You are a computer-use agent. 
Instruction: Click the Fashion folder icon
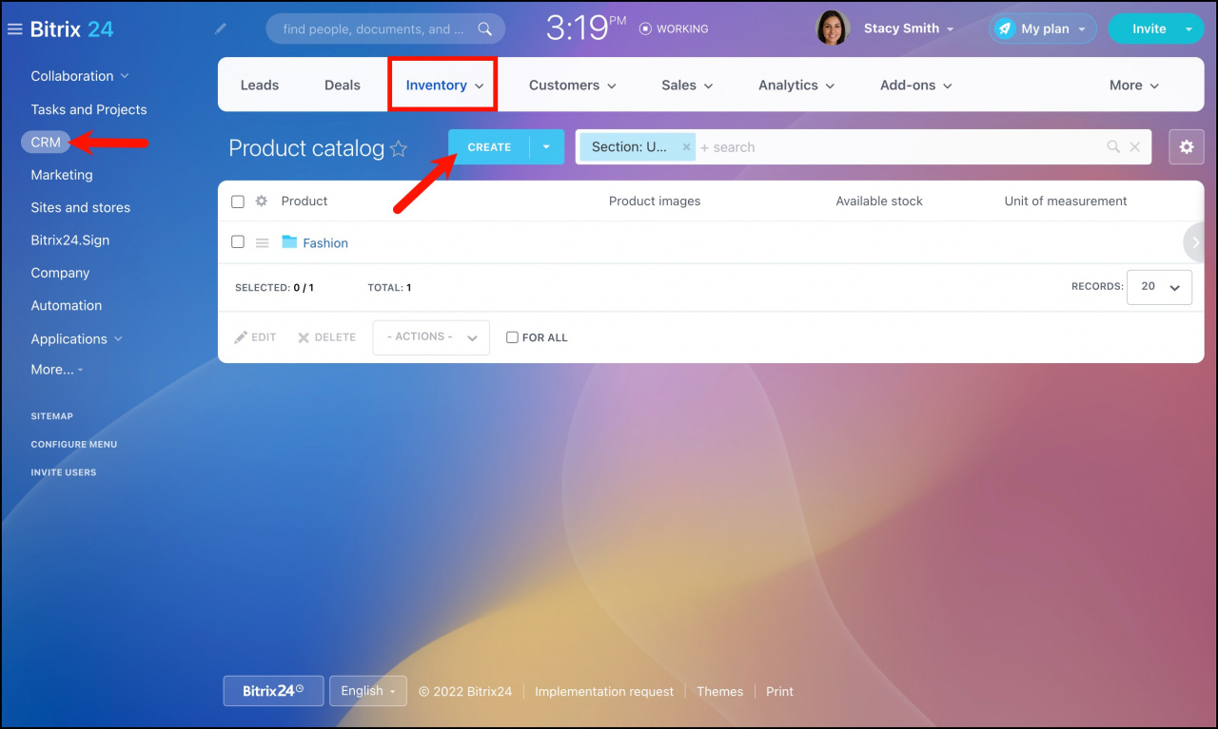pyautogui.click(x=290, y=242)
